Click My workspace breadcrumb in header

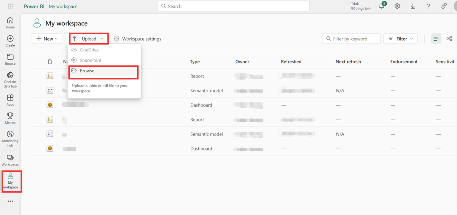point(63,6)
